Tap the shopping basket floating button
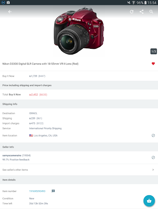This screenshot has height=210, width=158. click(149, 201)
